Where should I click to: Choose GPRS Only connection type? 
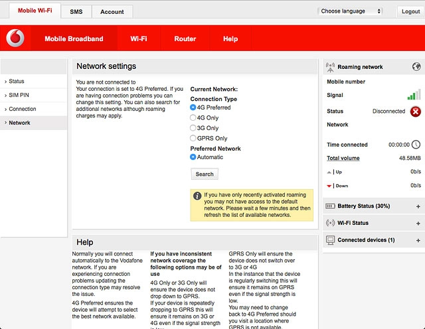point(193,139)
